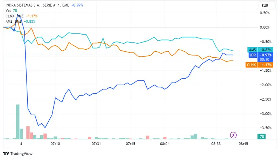Viewport: 280px width, 159px height.
Task: Click the green volume 78 label
Action: point(261,137)
